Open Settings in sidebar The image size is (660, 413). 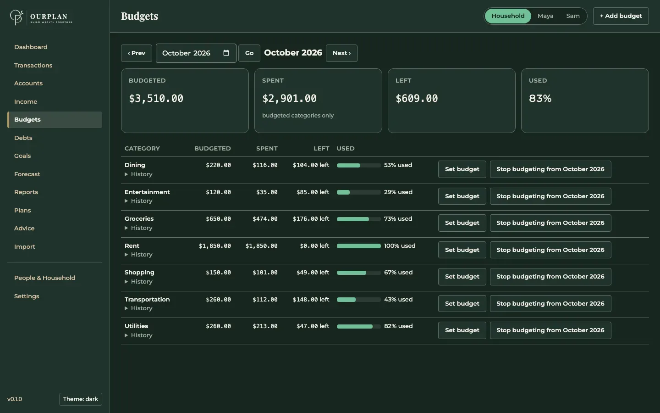55,296
